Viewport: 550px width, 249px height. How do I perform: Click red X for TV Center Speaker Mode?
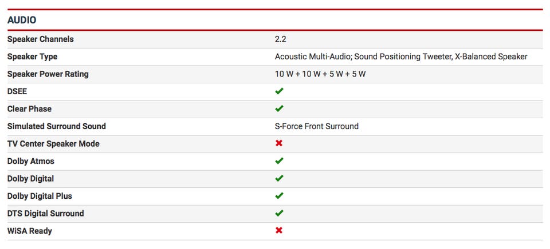(279, 143)
